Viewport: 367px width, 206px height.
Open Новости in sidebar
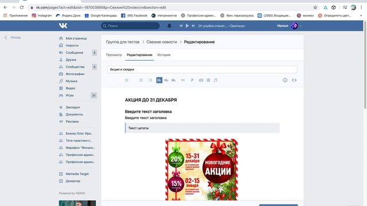point(72,46)
